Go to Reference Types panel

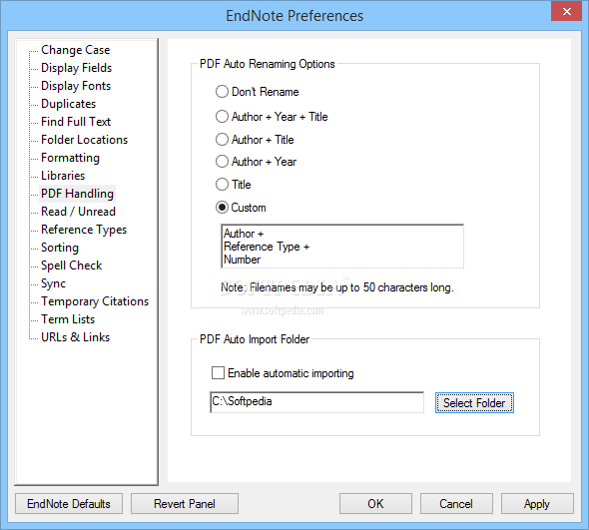84,230
